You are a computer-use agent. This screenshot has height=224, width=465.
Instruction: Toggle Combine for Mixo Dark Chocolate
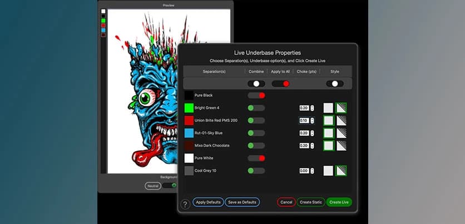pyautogui.click(x=256, y=146)
